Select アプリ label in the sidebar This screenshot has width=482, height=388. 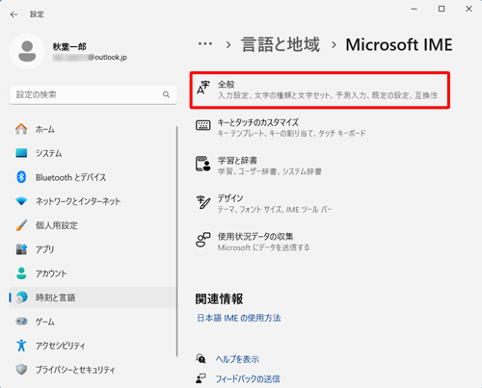[44, 249]
